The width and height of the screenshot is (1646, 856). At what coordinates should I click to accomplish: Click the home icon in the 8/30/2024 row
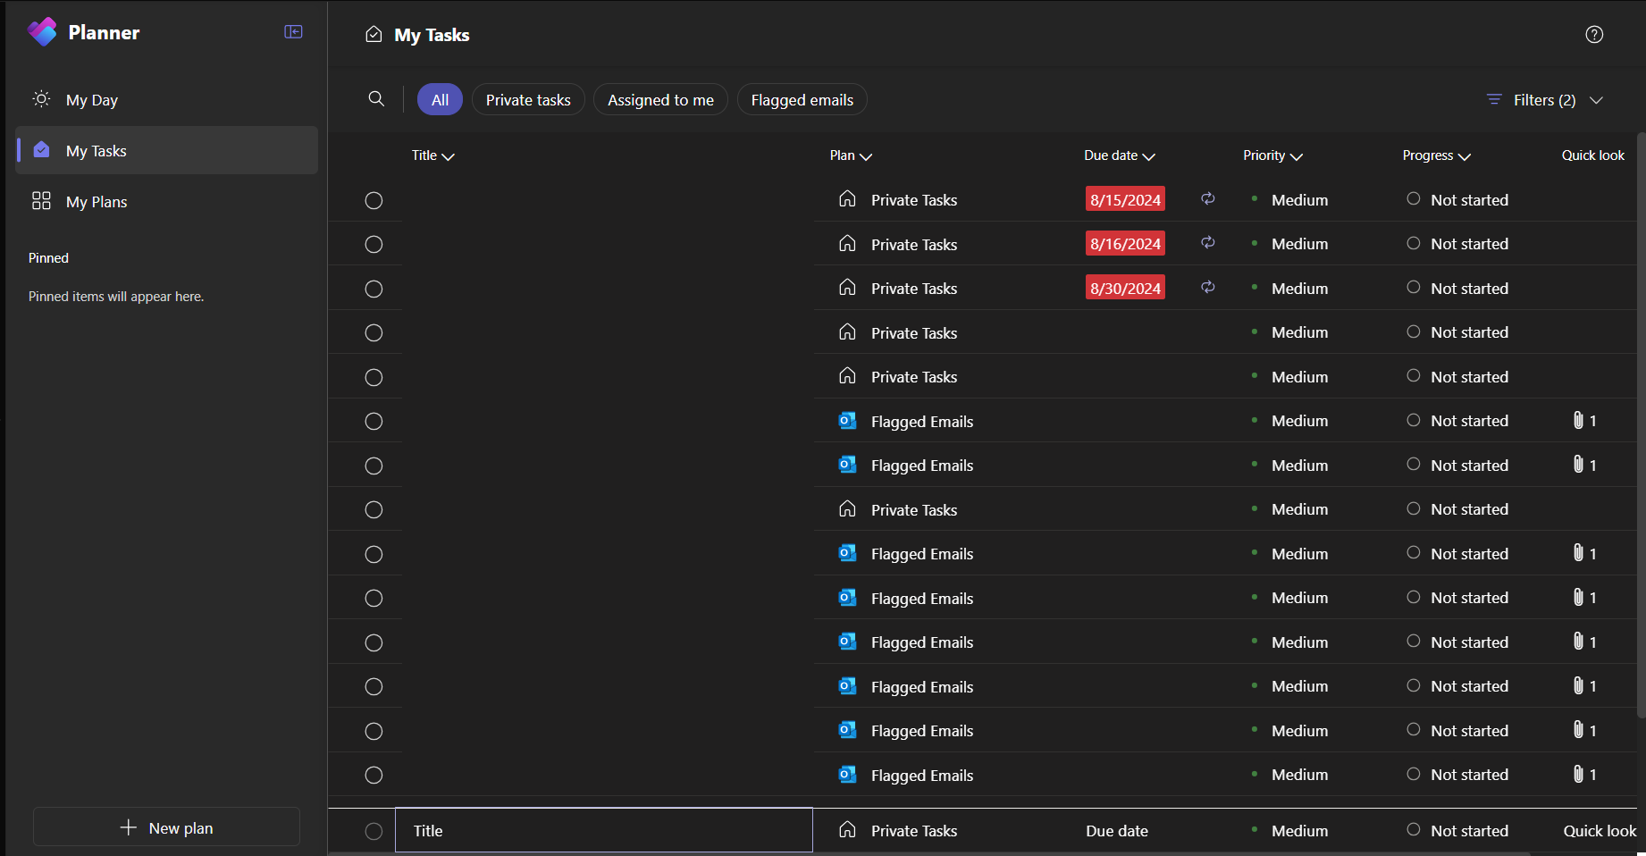coord(847,288)
